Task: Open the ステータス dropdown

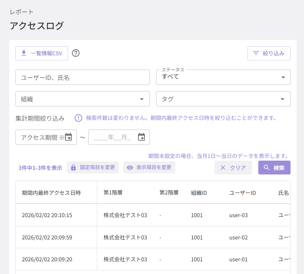Action: pos(223,77)
